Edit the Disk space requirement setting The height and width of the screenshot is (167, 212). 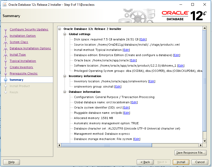(x=143, y=39)
